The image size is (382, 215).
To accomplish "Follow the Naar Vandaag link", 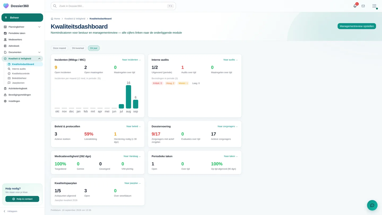I will point(132,156).
